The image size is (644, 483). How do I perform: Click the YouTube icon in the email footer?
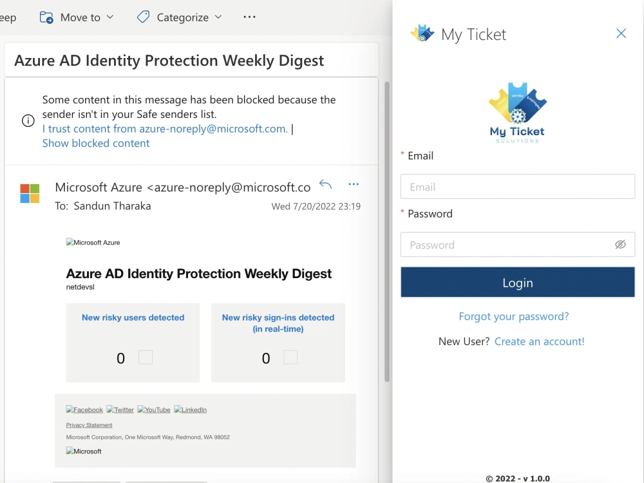154,410
